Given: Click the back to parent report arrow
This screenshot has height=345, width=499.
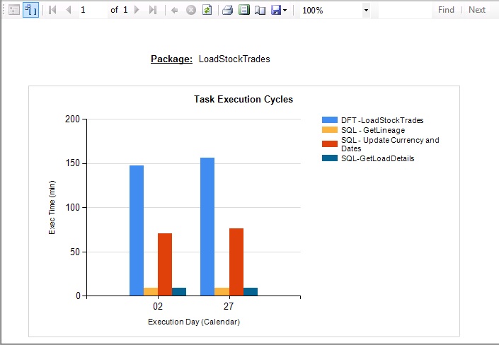Looking at the screenshot, I should pos(175,10).
